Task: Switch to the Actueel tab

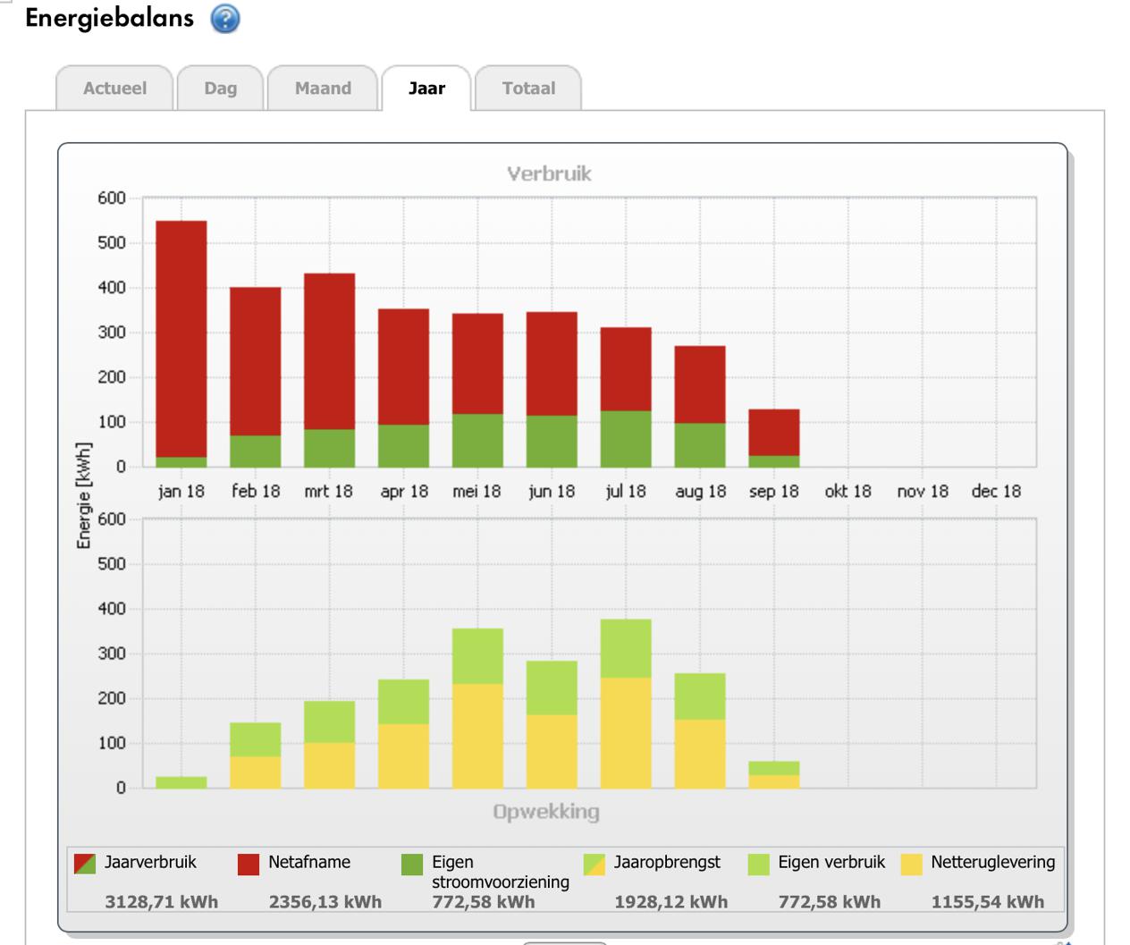Action: coord(114,89)
